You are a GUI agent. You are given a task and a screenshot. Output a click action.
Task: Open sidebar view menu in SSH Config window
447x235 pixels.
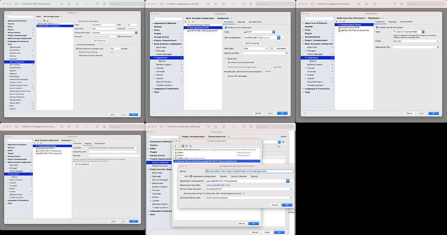click(x=17, y=4)
